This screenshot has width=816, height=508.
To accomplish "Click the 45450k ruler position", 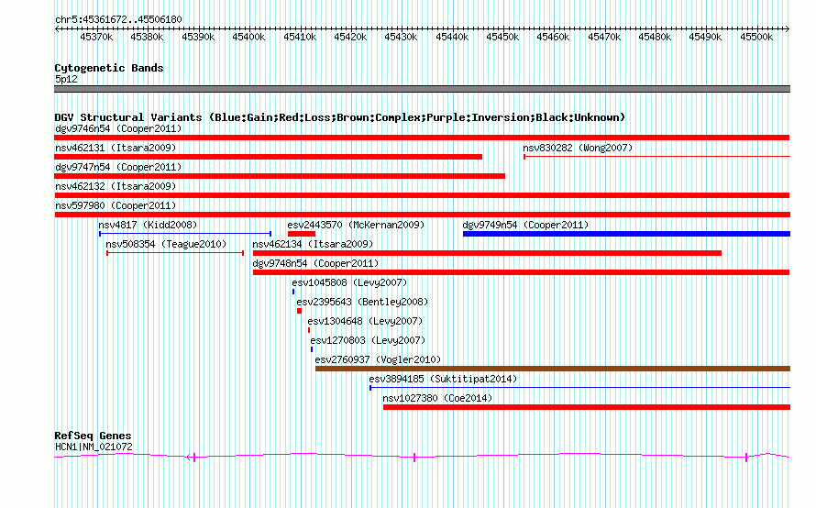I will pyautogui.click(x=502, y=37).
